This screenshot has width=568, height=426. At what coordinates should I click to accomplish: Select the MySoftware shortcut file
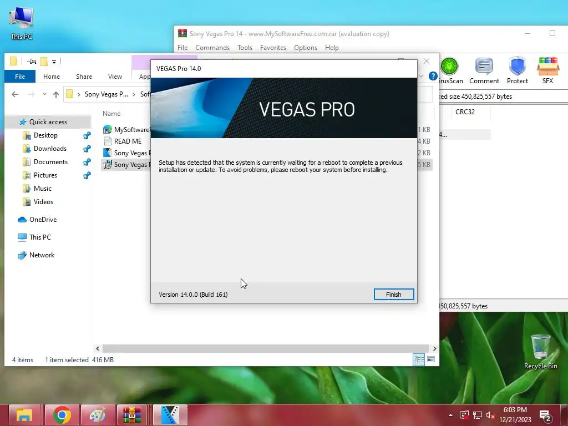[126, 130]
